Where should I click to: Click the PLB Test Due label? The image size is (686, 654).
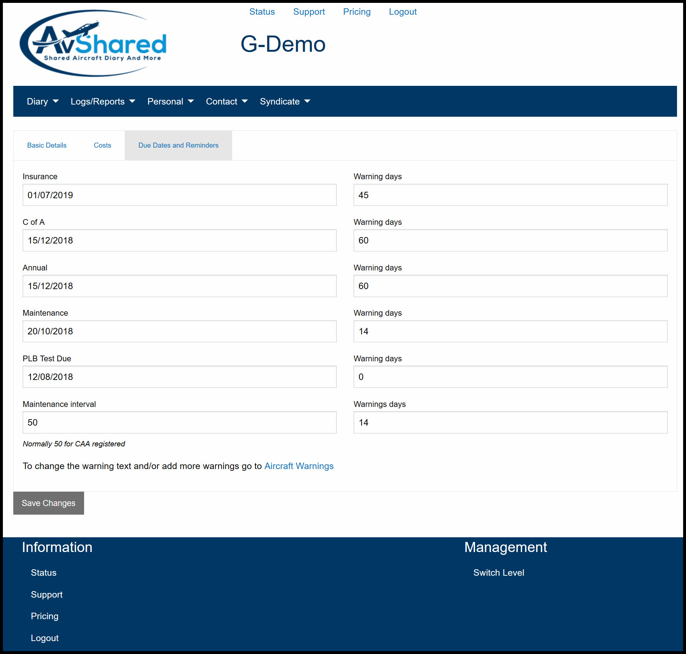(47, 359)
